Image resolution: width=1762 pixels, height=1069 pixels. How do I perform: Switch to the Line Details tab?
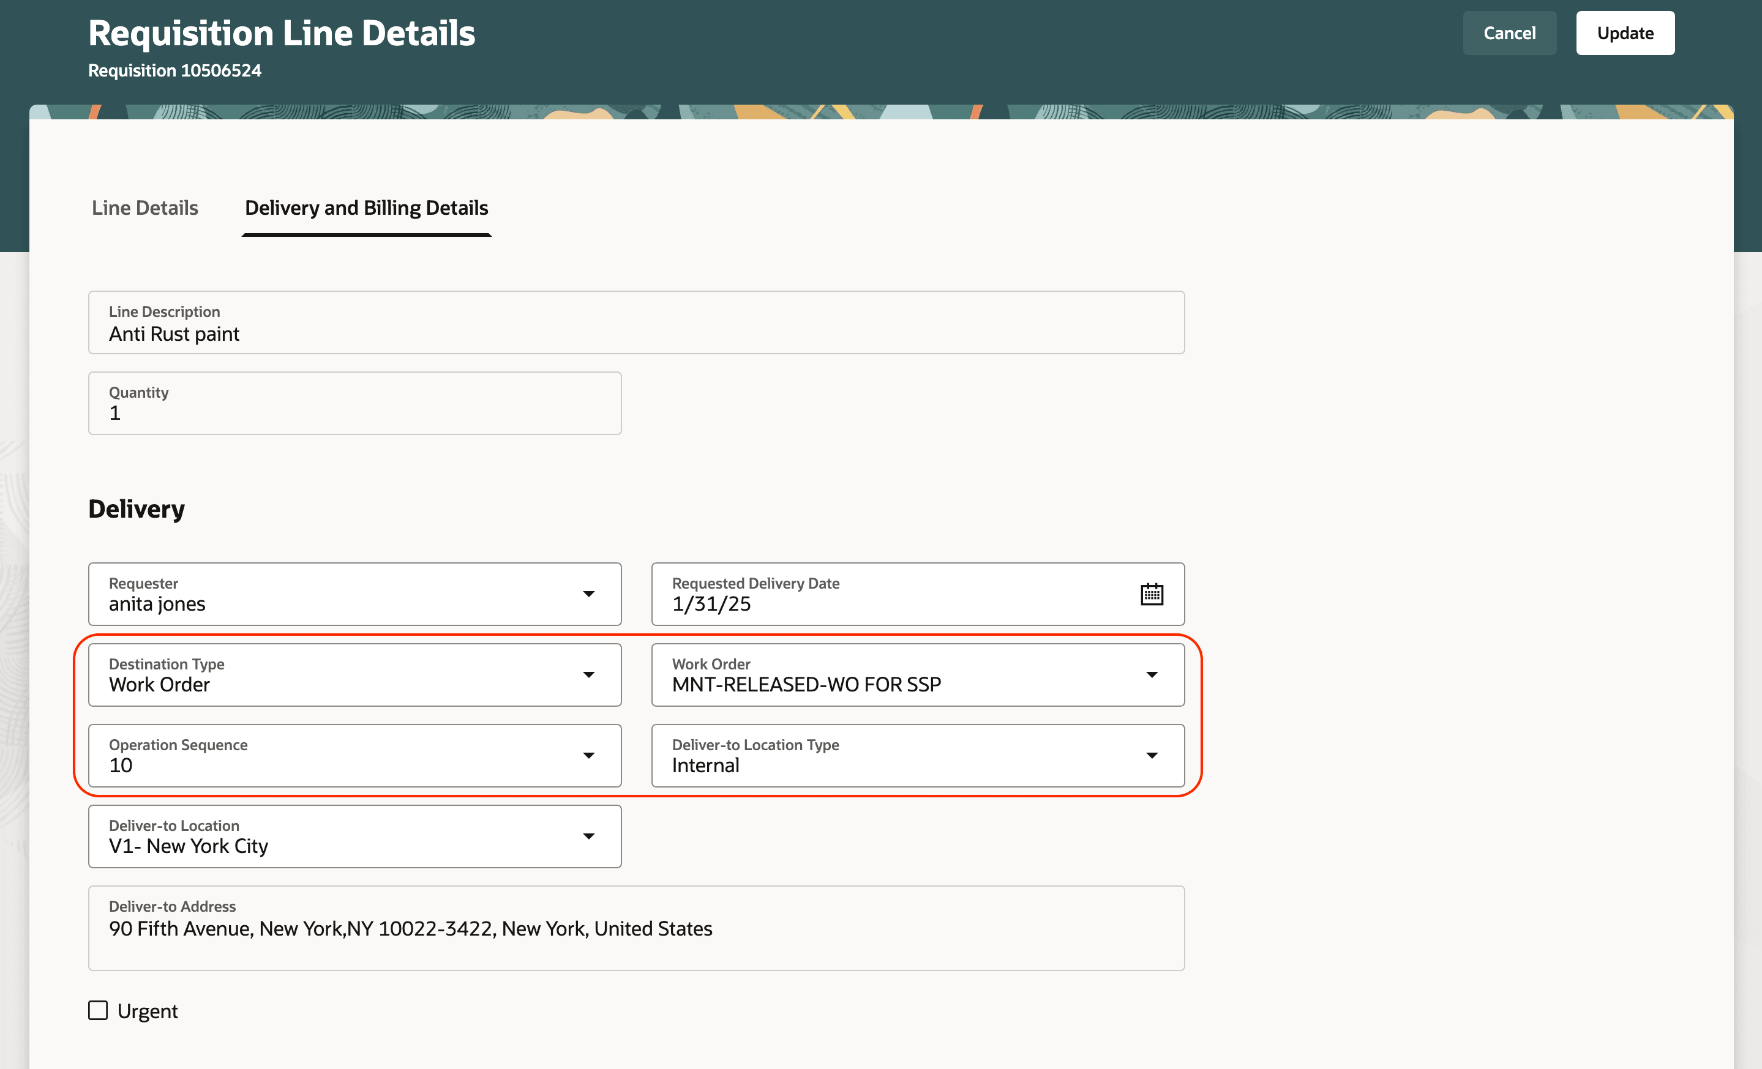[144, 208]
